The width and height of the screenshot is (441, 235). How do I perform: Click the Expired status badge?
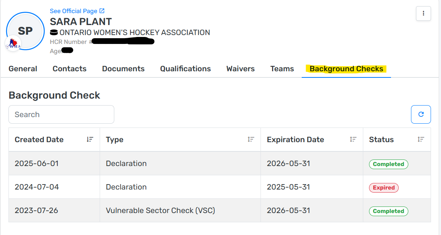click(384, 188)
